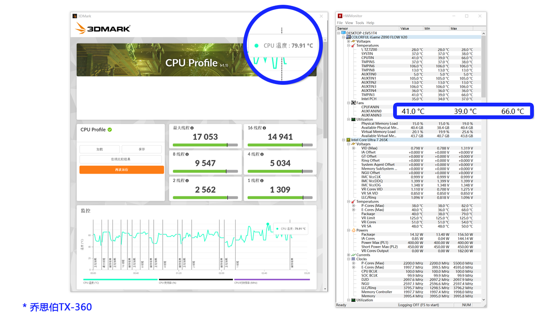This screenshot has width=560, height=320.
Task: Open the Help menu in HWMonitor
Action: [370, 23]
